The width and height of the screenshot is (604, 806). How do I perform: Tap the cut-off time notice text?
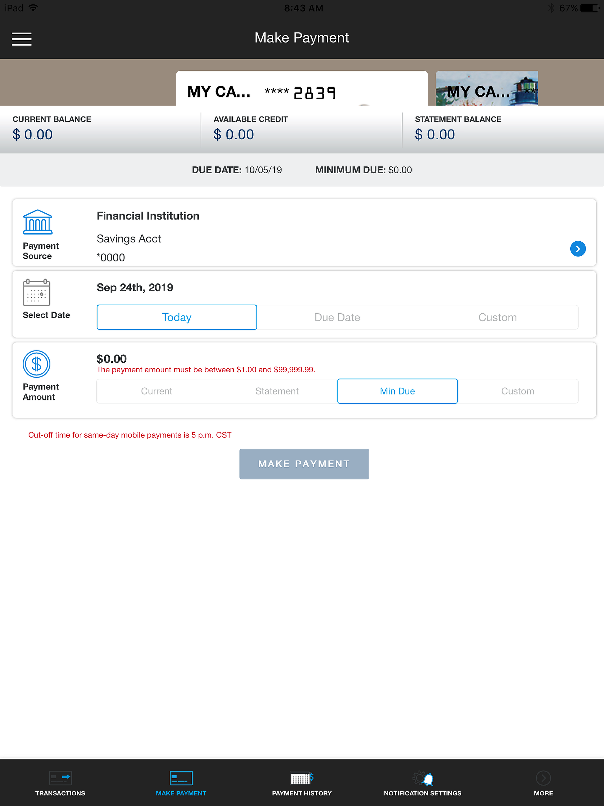pos(130,435)
